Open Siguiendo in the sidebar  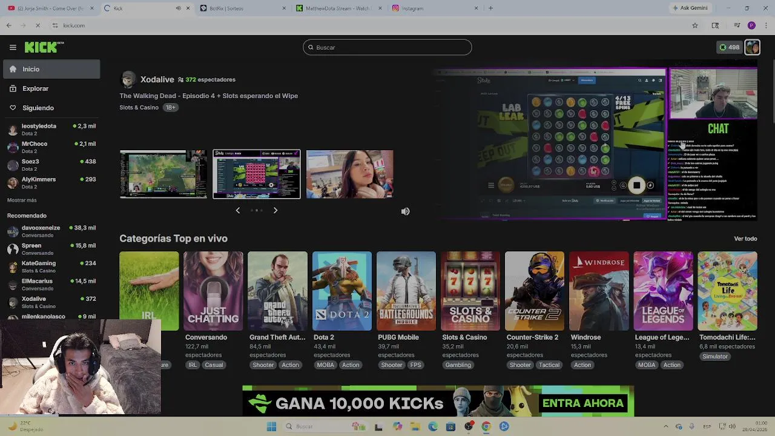point(51,108)
